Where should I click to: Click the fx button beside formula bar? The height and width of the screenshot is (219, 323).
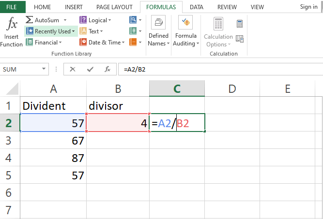[x=108, y=69]
